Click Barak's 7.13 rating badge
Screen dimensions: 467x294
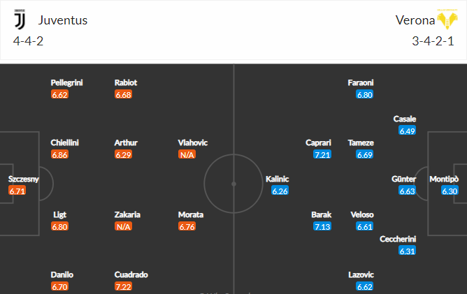[322, 226]
